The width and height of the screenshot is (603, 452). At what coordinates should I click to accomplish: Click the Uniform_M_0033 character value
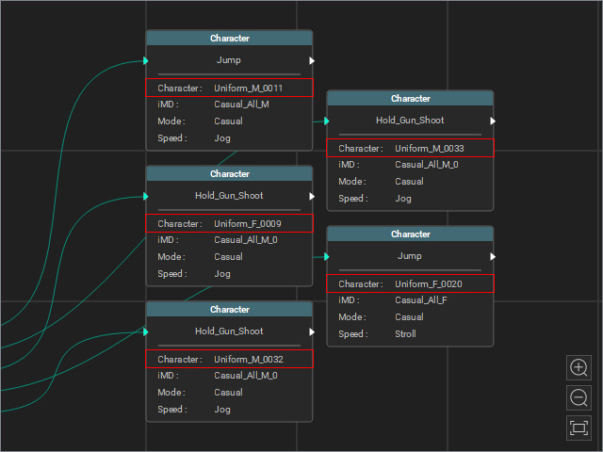click(x=430, y=149)
